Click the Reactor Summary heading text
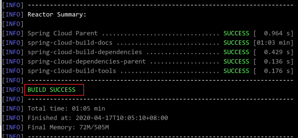This screenshot has width=298, height=138. coord(57,14)
